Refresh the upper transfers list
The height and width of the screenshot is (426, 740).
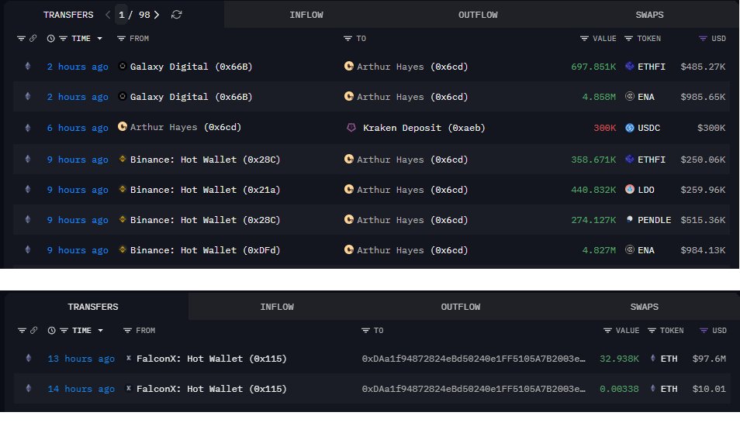(x=177, y=15)
